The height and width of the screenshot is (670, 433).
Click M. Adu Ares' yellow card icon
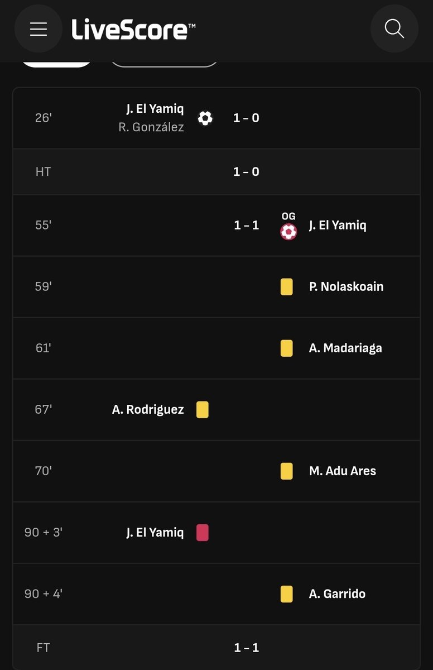pyautogui.click(x=286, y=471)
